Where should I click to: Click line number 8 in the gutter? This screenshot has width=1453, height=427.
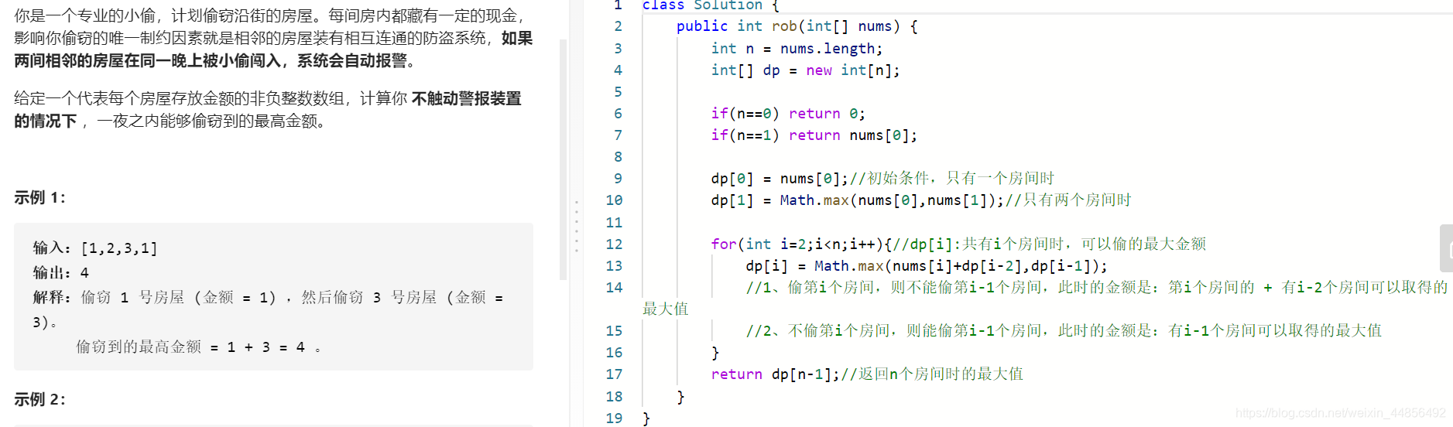pyautogui.click(x=618, y=157)
